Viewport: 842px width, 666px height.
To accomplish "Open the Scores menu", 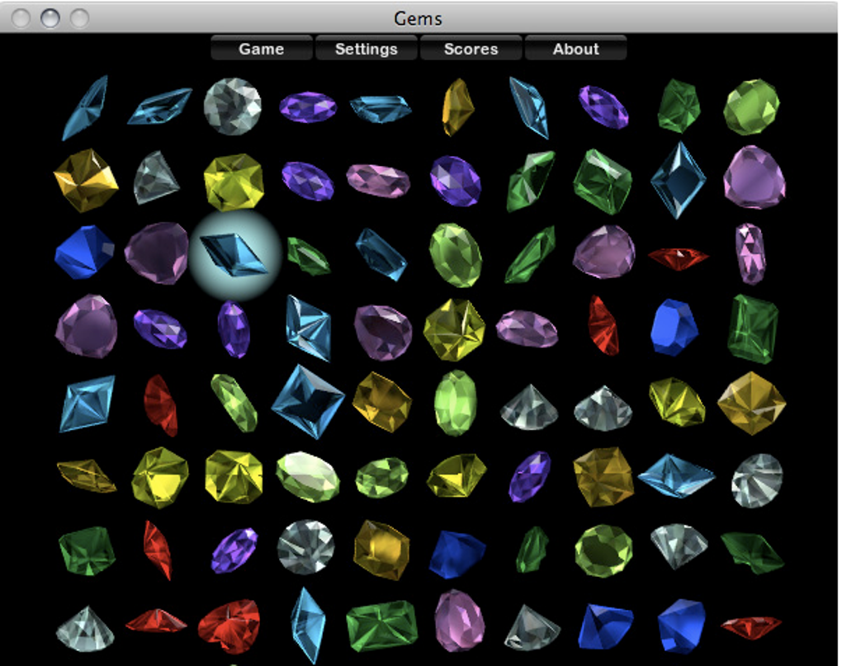I will (x=471, y=49).
